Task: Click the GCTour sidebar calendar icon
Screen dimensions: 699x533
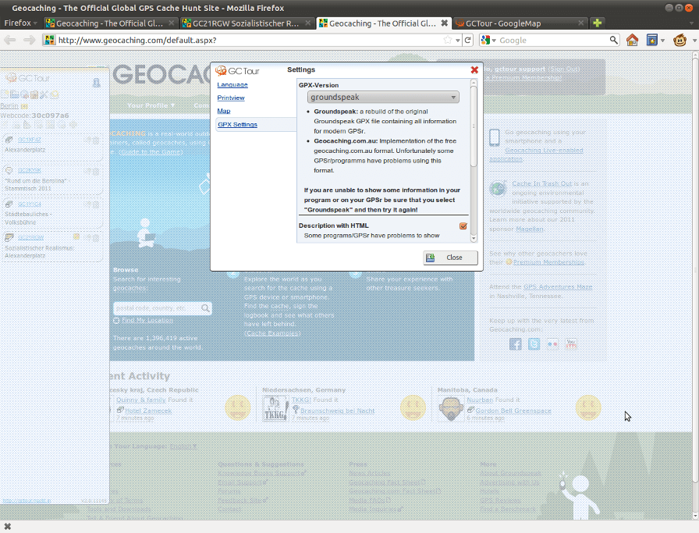Action: pos(34,94)
